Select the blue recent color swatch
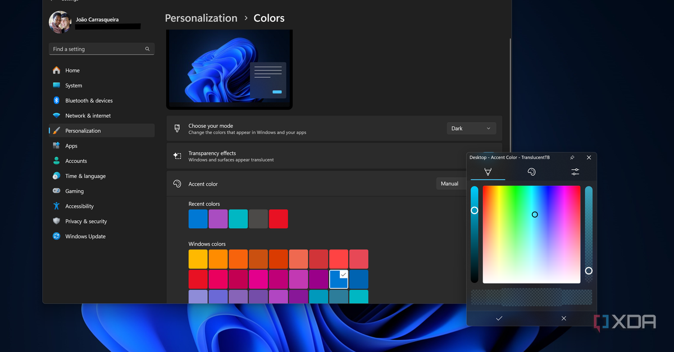 198,219
